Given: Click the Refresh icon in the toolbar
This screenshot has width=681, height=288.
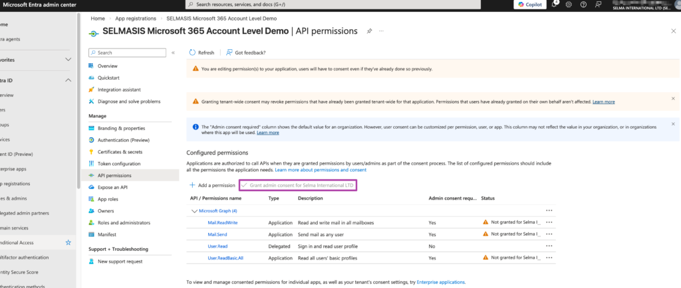Looking at the screenshot, I should [x=193, y=52].
